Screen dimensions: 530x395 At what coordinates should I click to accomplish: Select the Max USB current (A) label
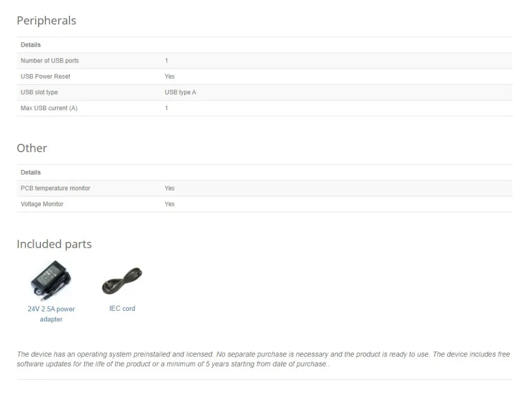point(49,108)
